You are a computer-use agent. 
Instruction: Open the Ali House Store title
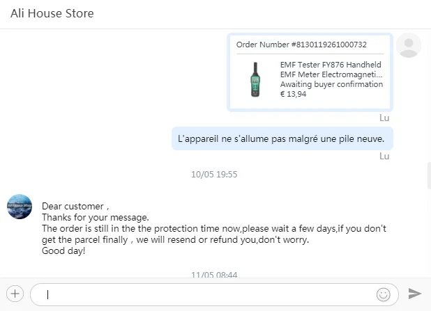click(x=52, y=13)
